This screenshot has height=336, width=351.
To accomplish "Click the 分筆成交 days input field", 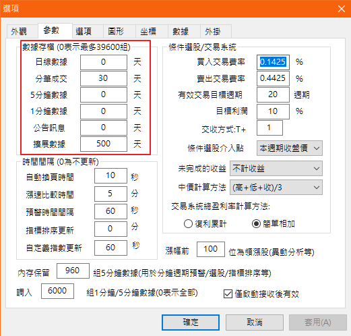I will [104, 78].
